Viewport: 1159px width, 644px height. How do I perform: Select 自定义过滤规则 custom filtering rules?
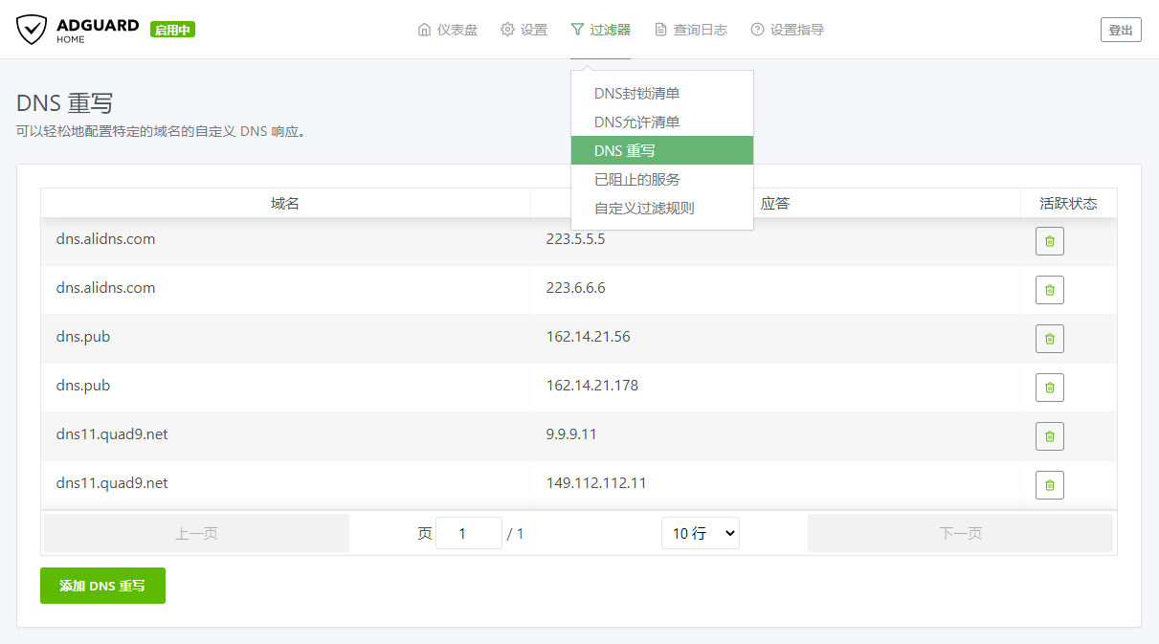point(643,209)
